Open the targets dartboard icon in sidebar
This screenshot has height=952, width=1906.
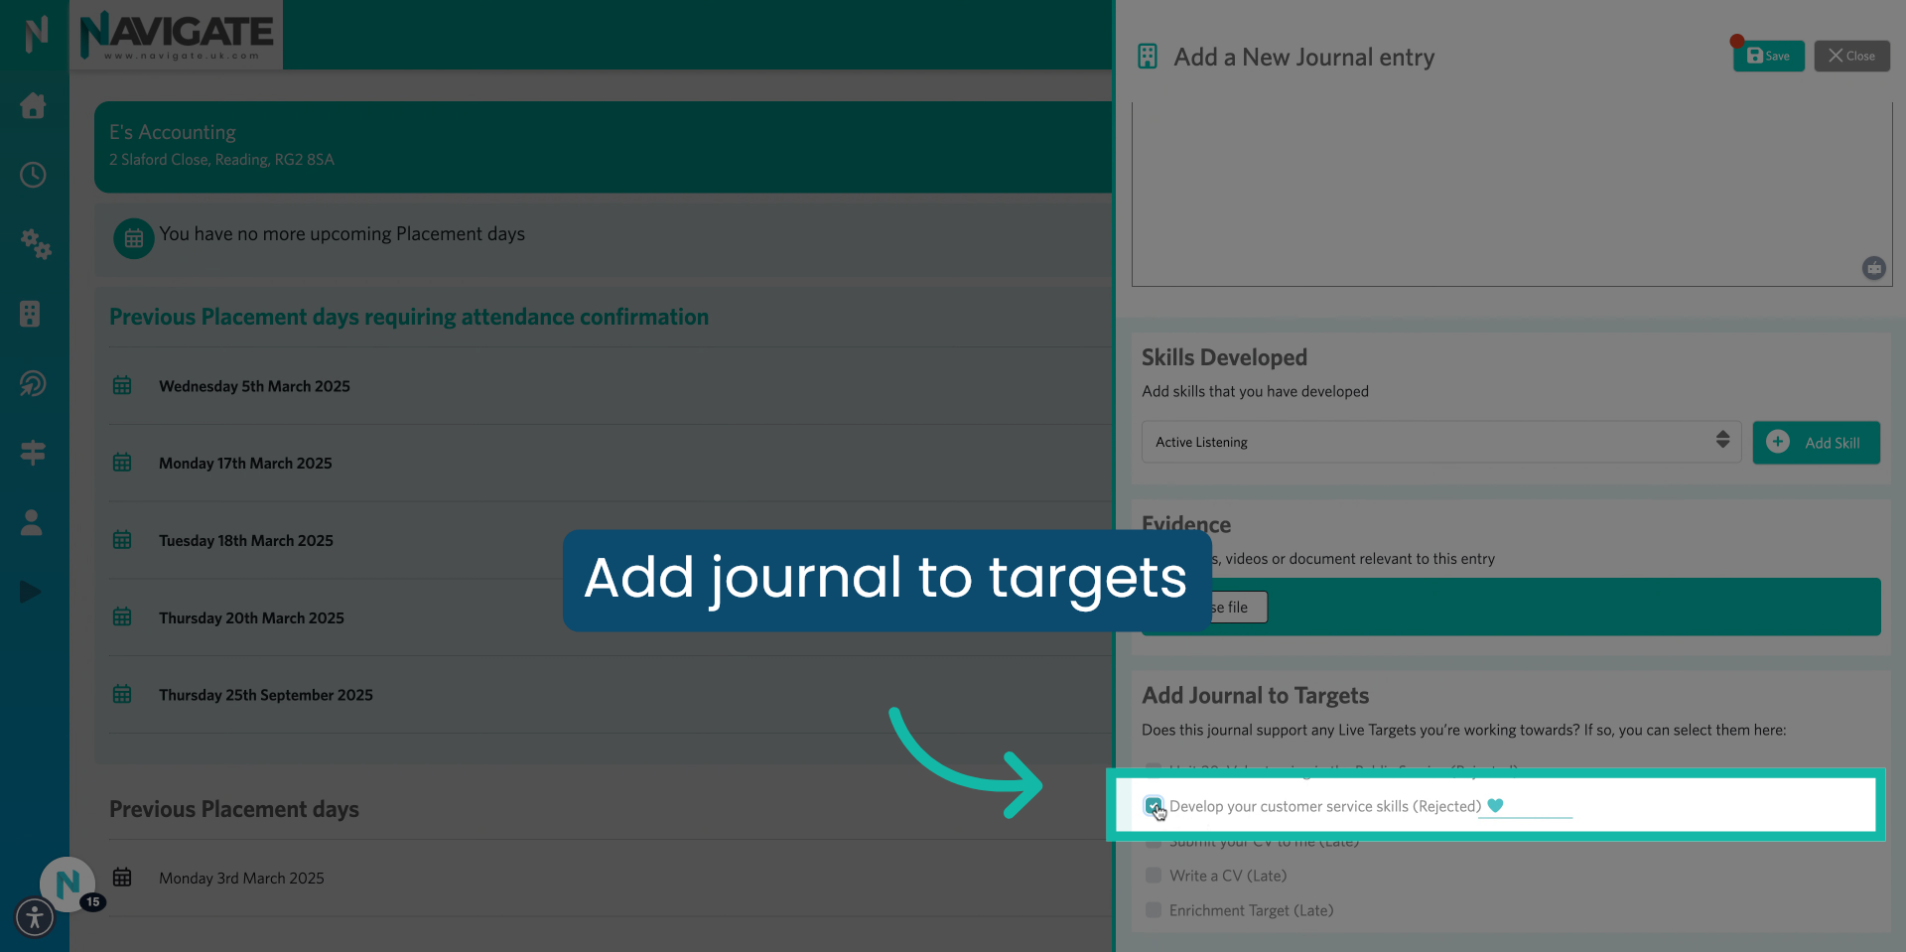33,383
